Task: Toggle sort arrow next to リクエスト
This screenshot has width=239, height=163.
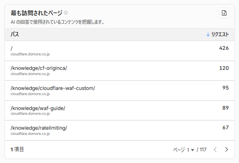Action: click(208, 35)
